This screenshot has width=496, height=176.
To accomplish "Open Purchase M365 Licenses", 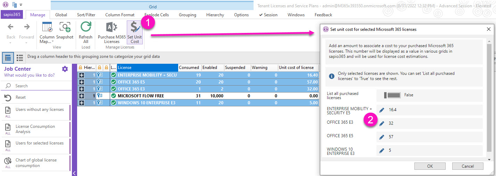I will (x=112, y=33).
